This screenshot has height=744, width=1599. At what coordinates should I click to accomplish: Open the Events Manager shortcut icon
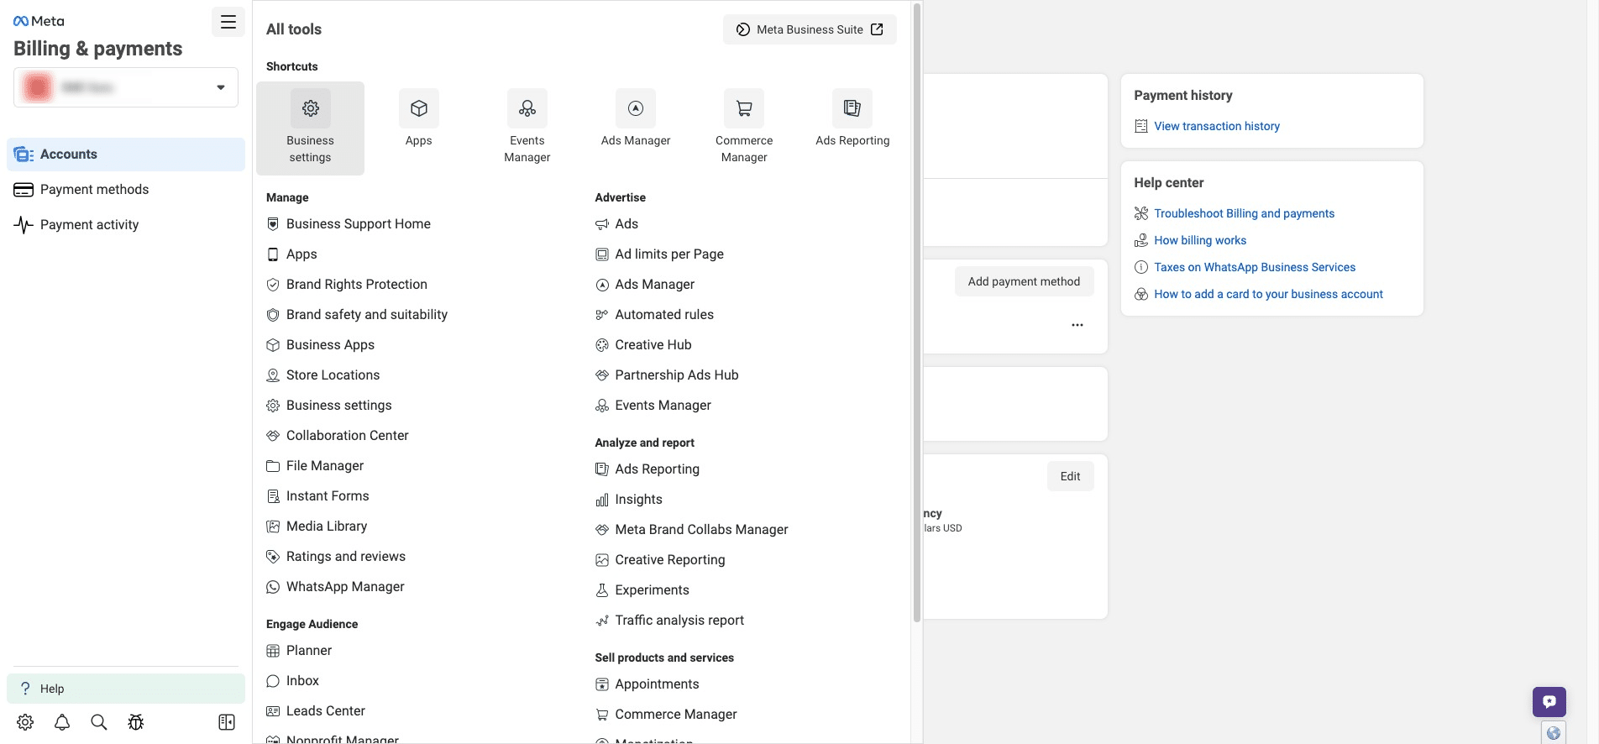point(527,108)
